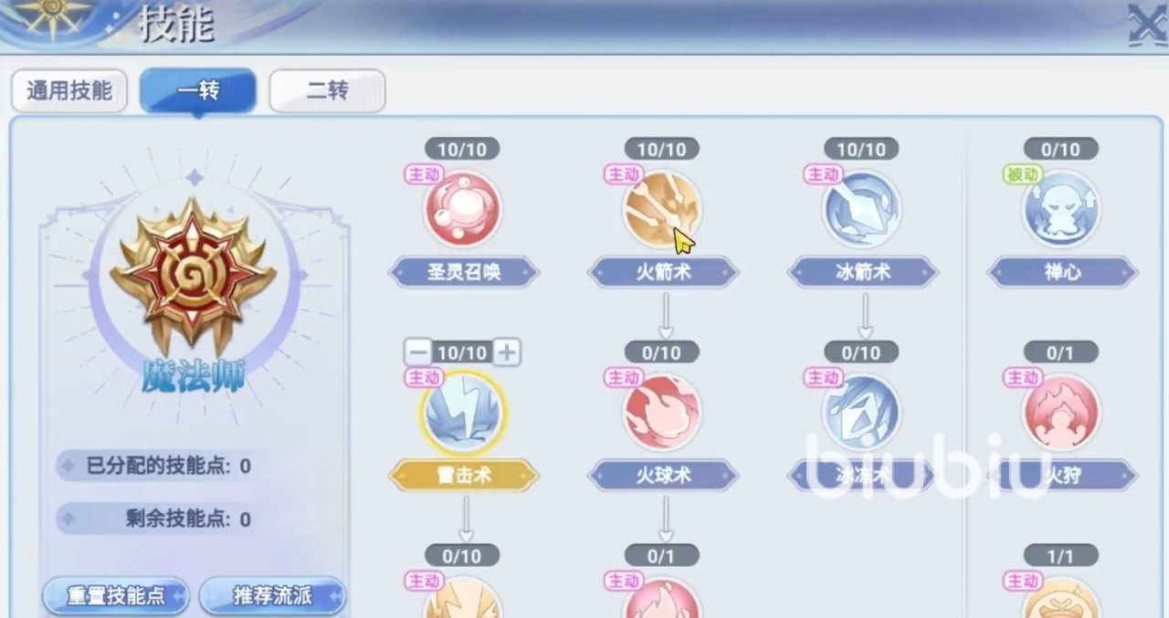Open the 二转 tab

[327, 91]
